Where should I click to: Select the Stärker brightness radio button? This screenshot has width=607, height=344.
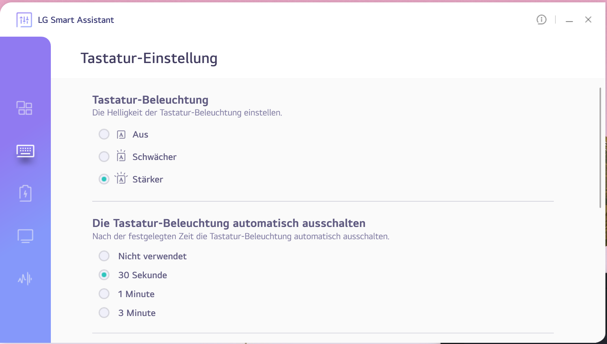click(x=104, y=179)
